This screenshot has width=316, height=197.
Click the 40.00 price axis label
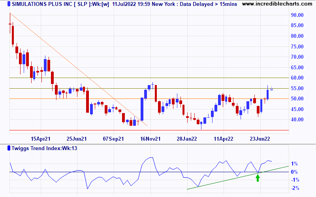point(297,120)
